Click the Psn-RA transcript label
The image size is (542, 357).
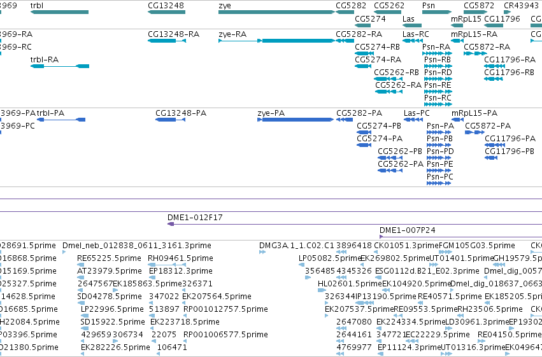(436, 47)
